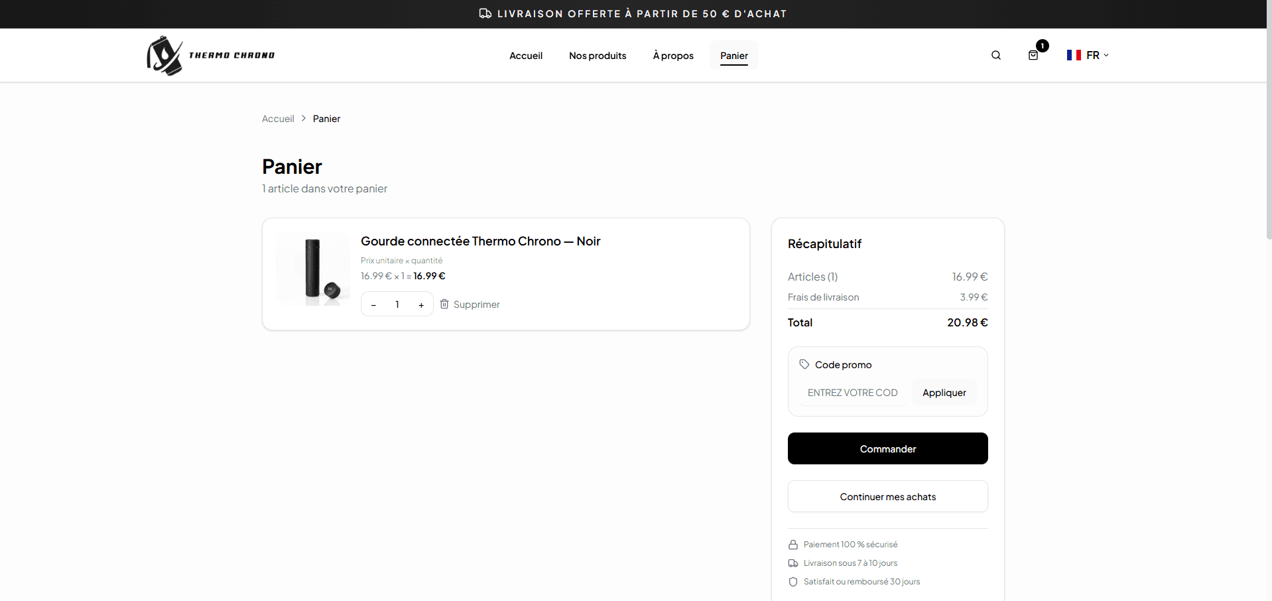Click the Accueil breadcrumb link
The image size is (1272, 601).
[278, 119]
